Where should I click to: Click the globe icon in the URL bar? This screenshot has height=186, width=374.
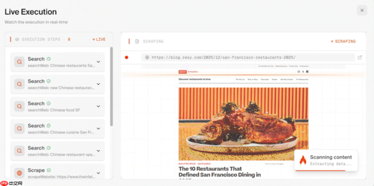pyautogui.click(x=147, y=58)
